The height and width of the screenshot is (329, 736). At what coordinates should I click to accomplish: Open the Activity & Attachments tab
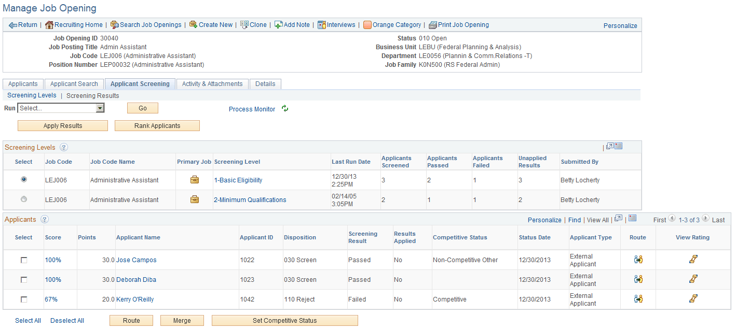pos(212,83)
